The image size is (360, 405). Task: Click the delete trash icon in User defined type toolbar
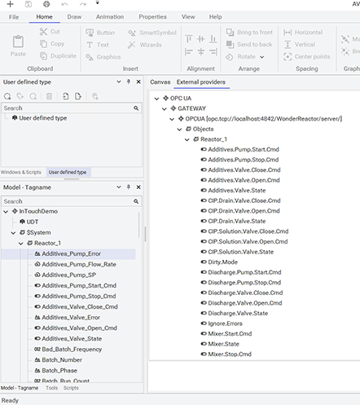[x=49, y=96]
